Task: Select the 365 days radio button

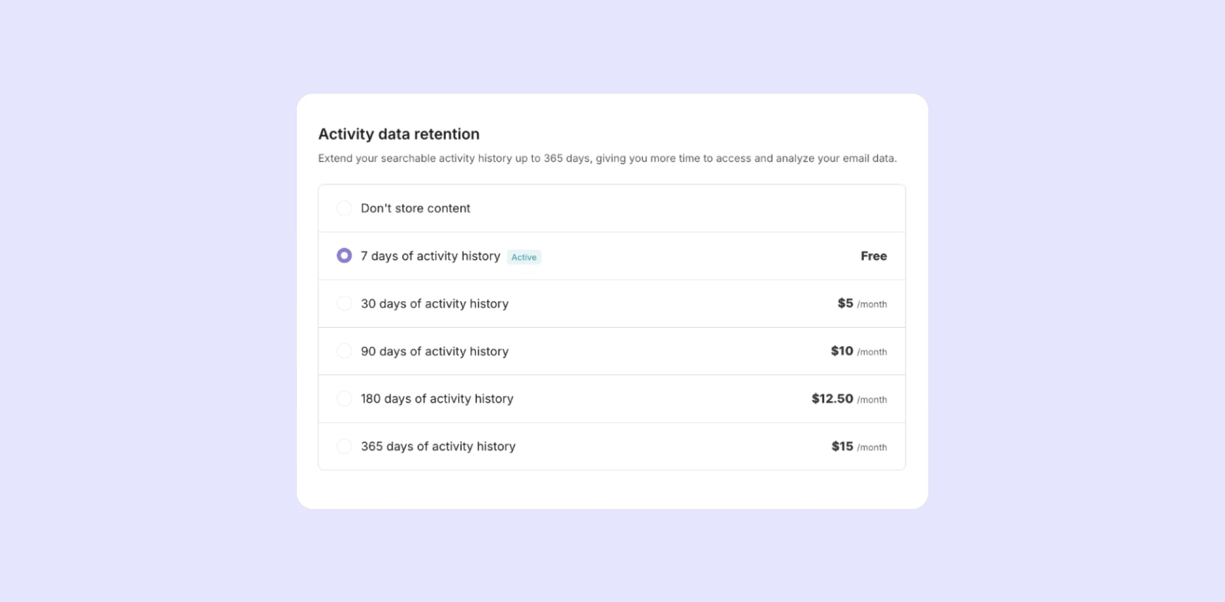Action: 344,446
